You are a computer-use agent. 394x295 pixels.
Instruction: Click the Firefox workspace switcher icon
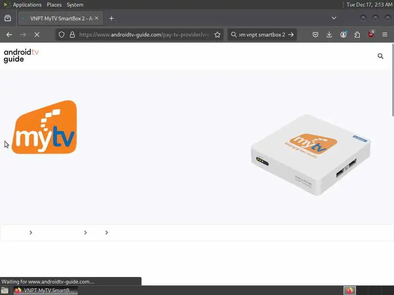point(349,290)
